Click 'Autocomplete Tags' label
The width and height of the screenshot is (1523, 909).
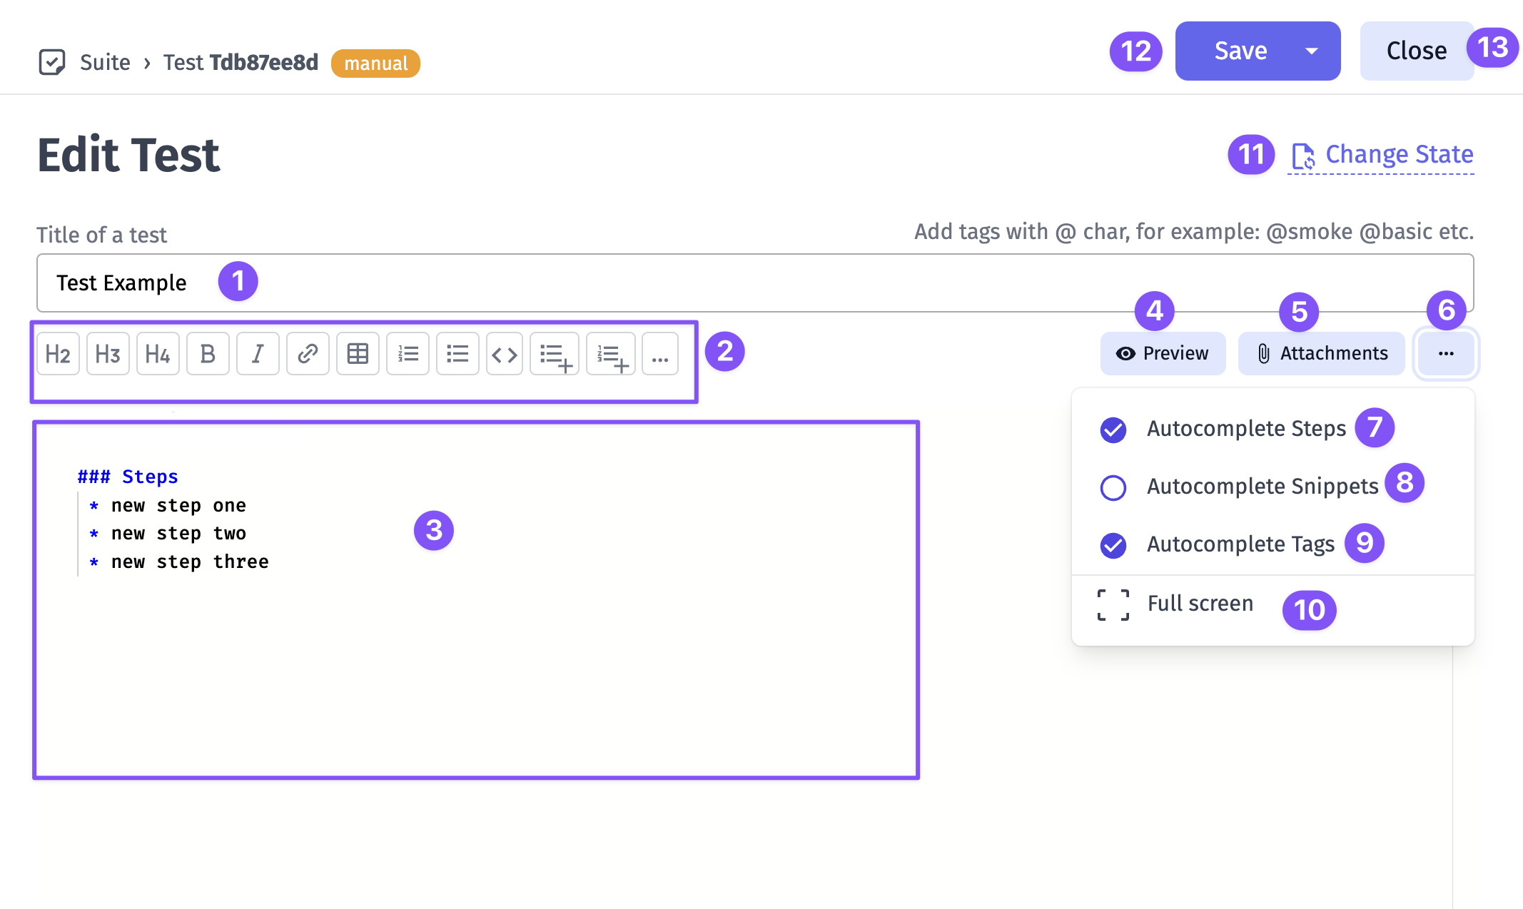point(1240,544)
